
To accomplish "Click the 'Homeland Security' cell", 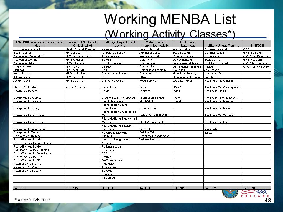I will (x=188, y=74).
